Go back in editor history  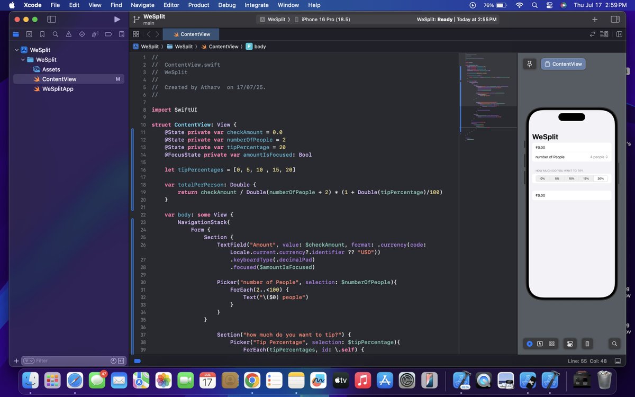[x=149, y=34]
